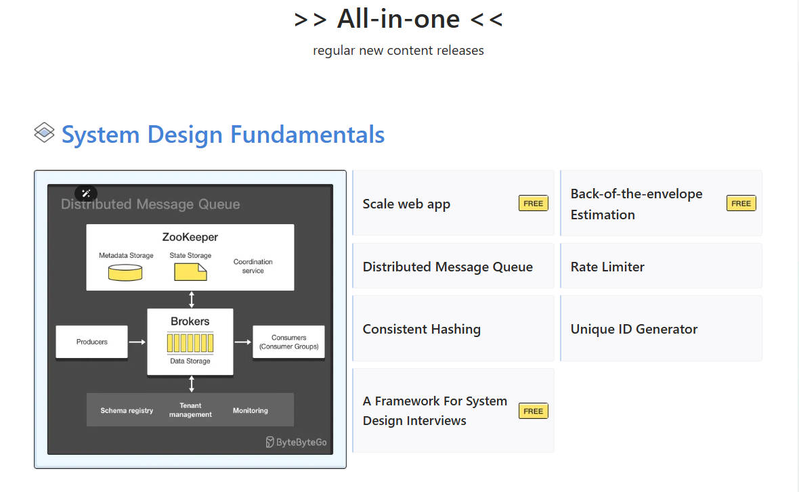Screen dimensions: 799x492
Task: Click the Distributed Message Queue diagram title
Action: point(150,204)
